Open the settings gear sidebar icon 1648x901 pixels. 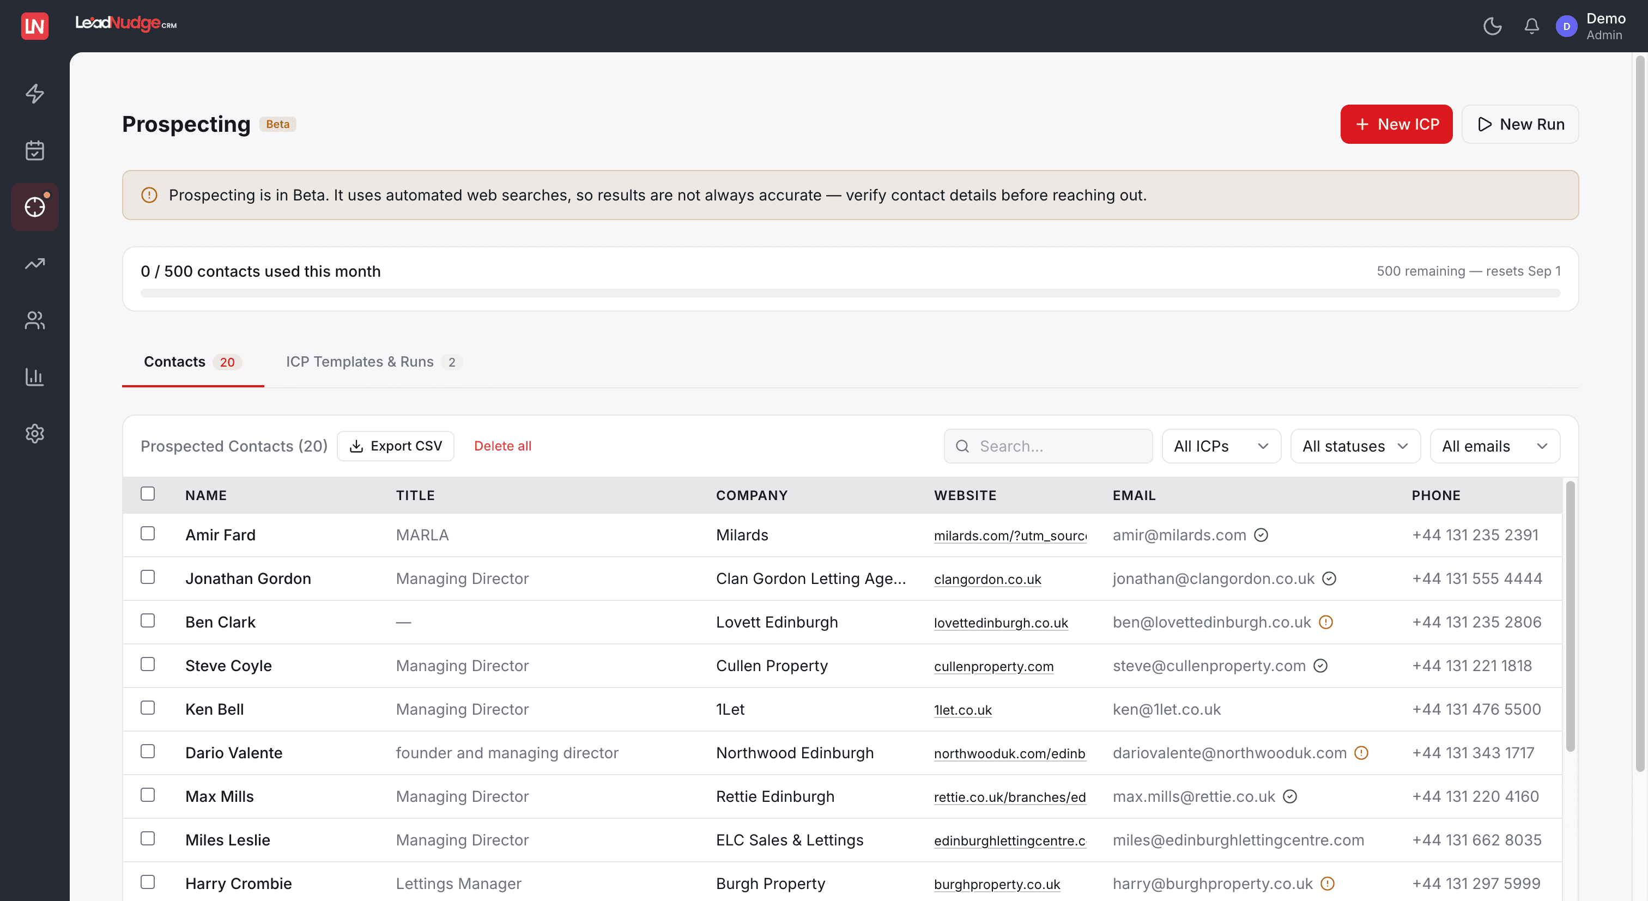pyautogui.click(x=34, y=434)
